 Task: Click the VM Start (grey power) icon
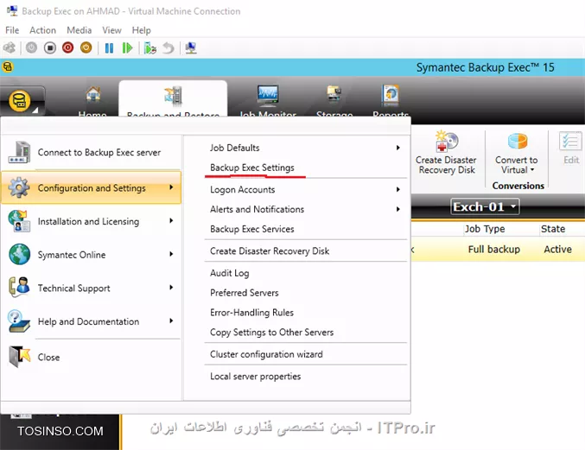coord(31,48)
